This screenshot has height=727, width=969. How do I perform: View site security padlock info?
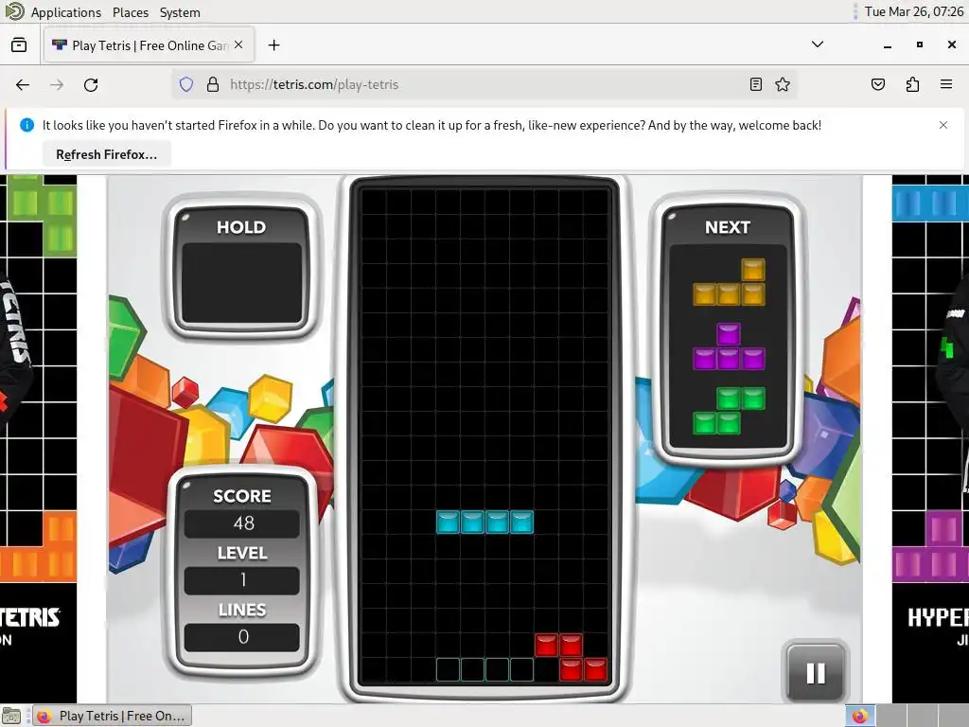[213, 84]
